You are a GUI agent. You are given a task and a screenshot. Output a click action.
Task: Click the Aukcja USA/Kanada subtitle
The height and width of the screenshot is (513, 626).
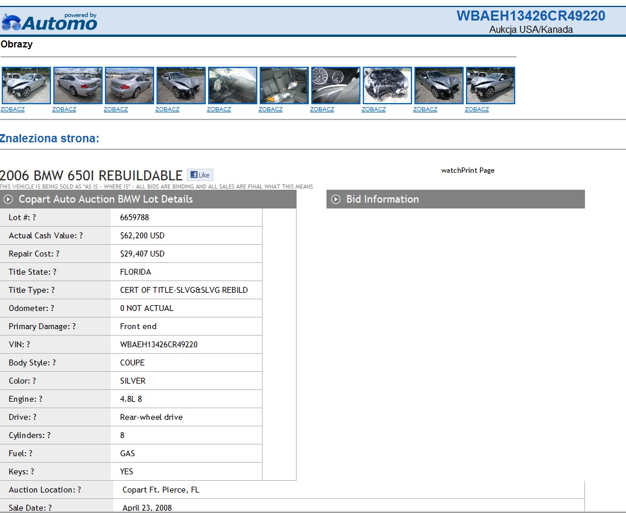(531, 29)
